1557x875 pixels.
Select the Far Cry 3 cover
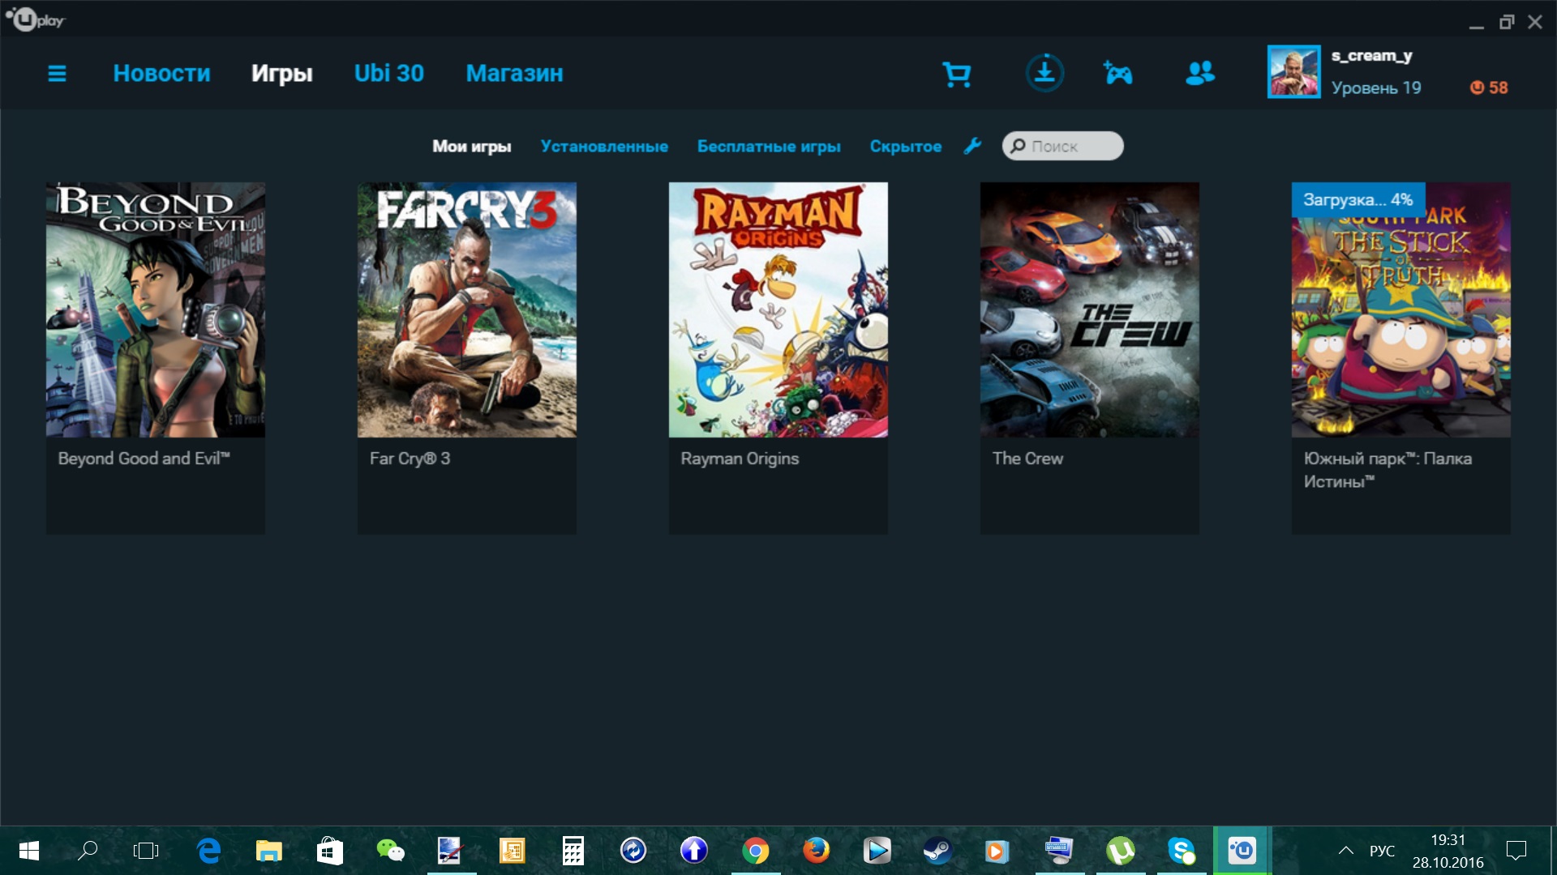tap(467, 309)
